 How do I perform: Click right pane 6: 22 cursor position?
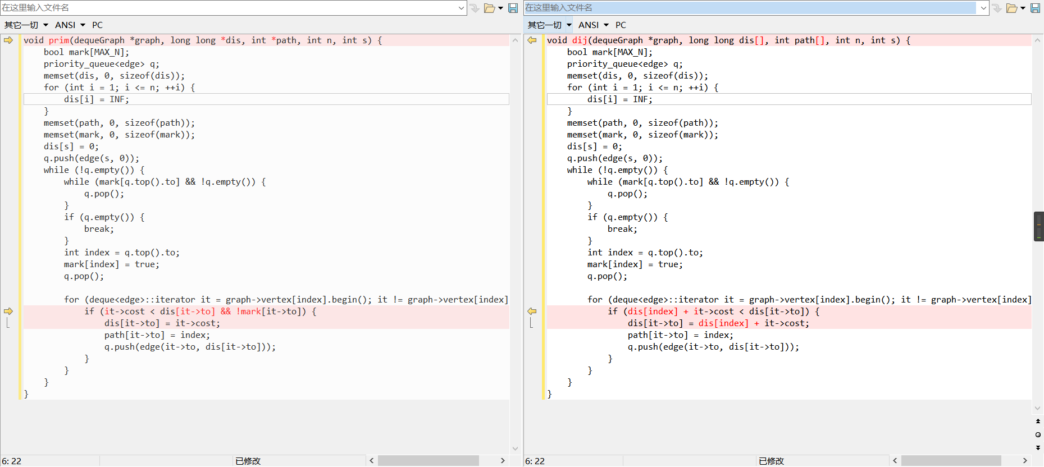535,461
